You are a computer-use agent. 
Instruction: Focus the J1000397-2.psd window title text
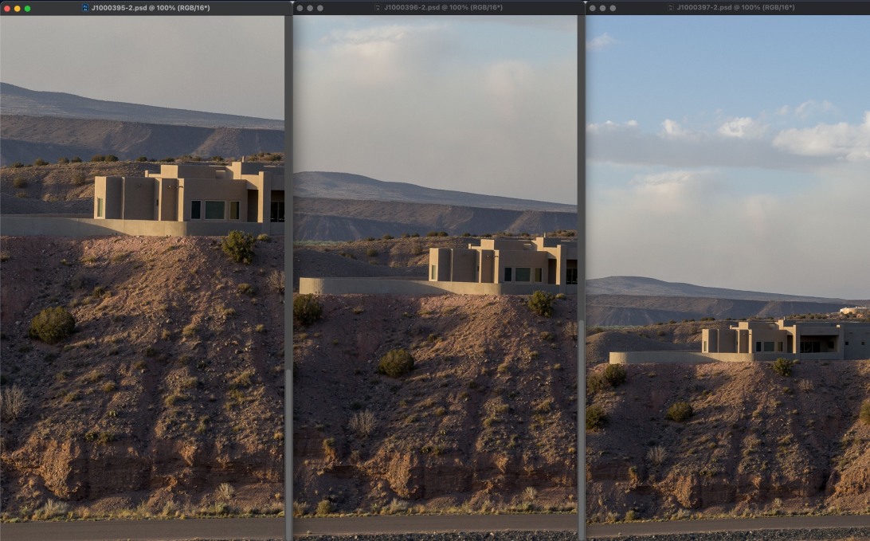point(735,7)
